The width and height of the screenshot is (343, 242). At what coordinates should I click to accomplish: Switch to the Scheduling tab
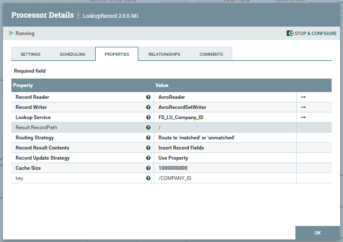coord(72,54)
